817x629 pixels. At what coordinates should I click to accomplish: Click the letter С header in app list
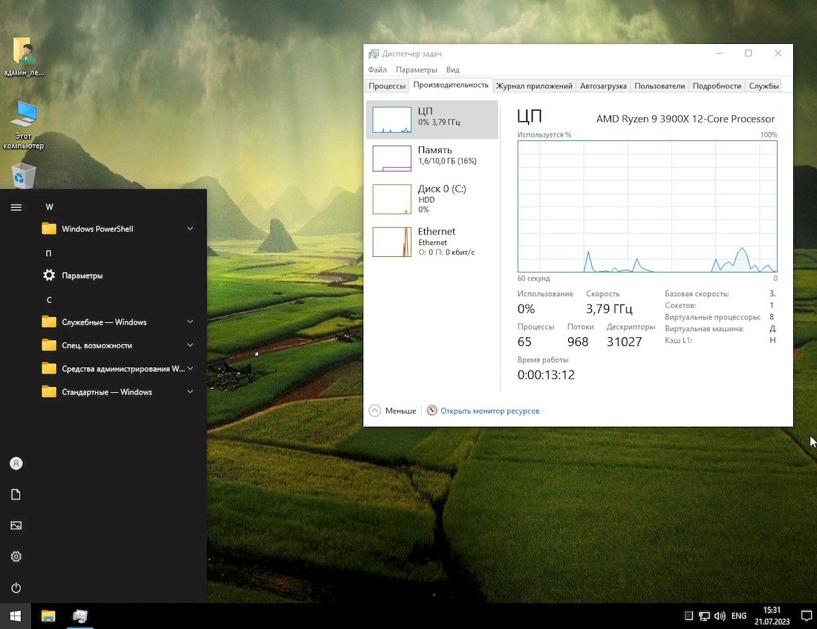(49, 300)
